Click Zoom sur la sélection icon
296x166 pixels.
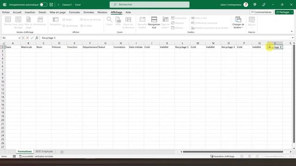pos(128,19)
